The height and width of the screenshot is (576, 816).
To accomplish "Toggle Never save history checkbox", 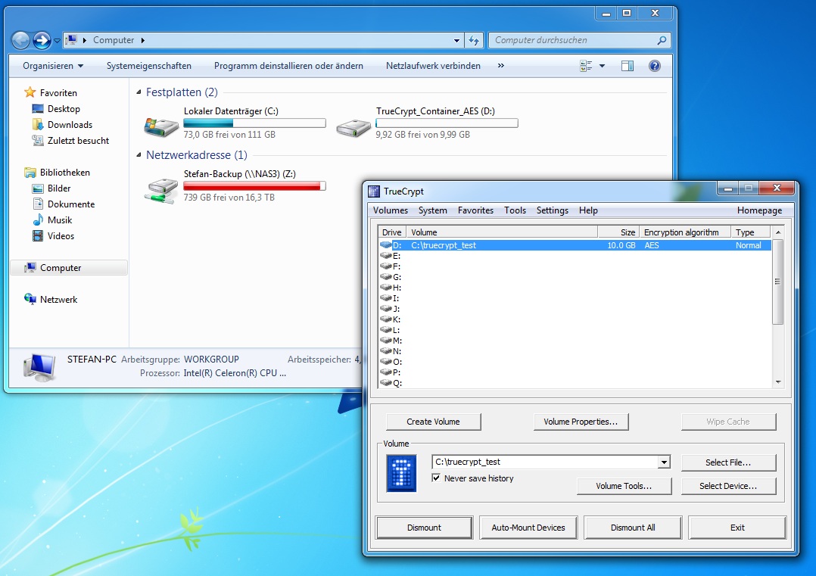I will coord(436,478).
